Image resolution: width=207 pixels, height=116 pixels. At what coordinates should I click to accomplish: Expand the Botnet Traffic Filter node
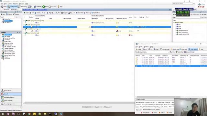1,55
